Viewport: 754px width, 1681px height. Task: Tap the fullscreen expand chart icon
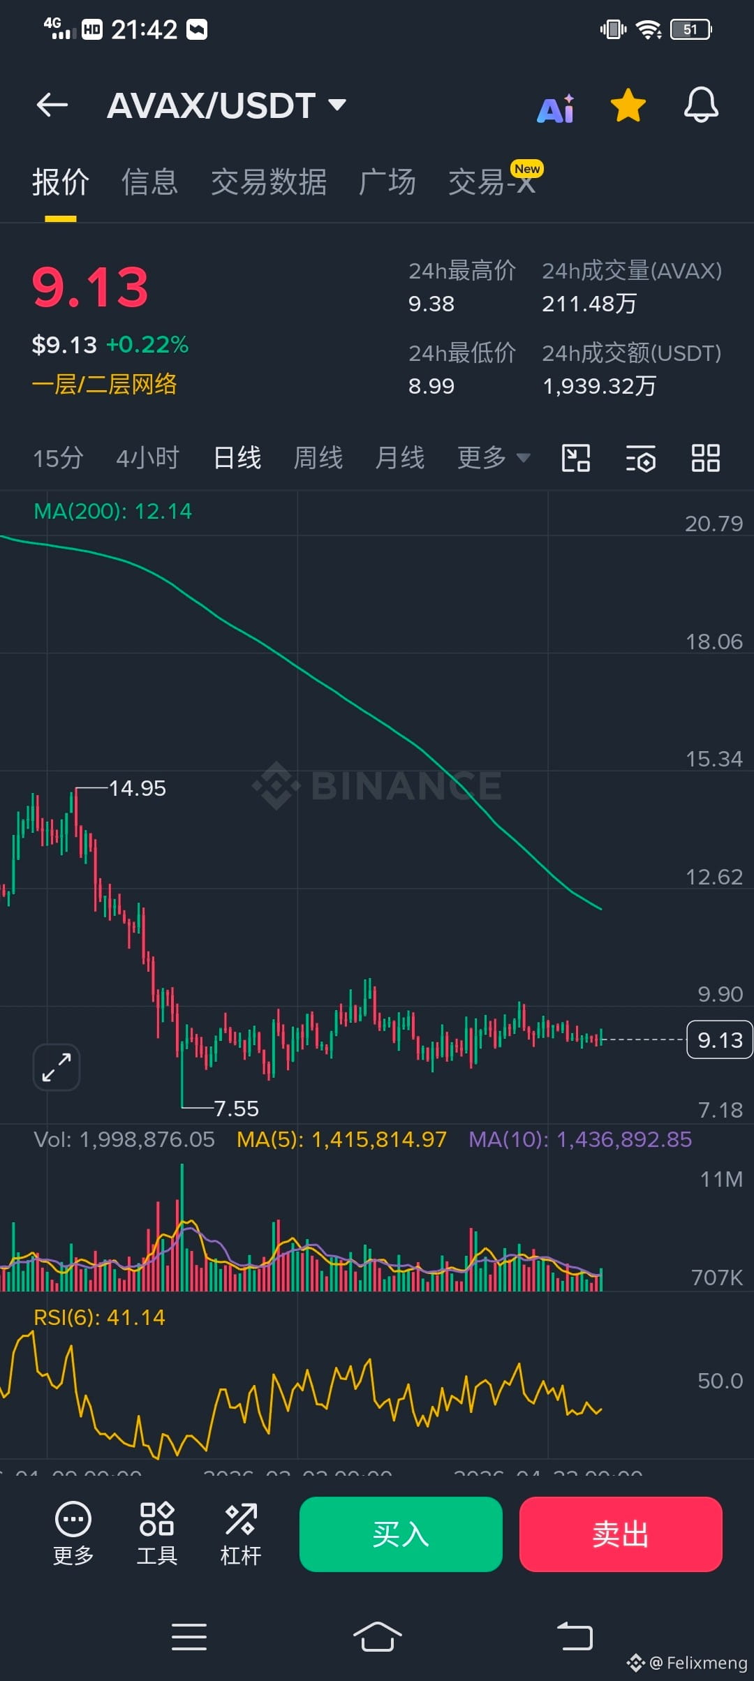[57, 1067]
